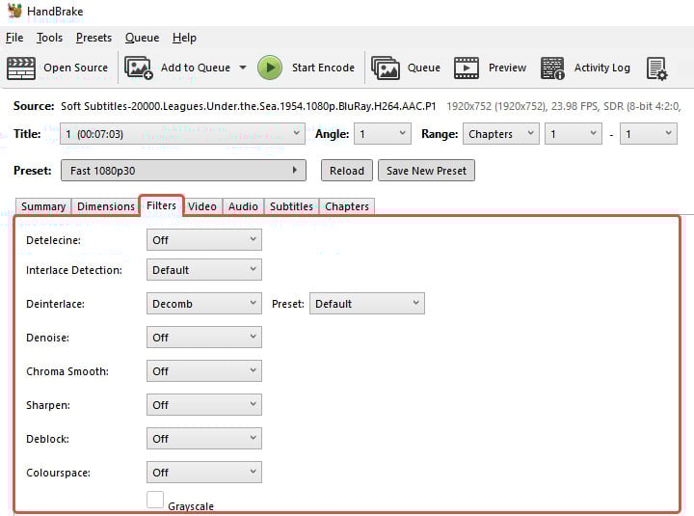Viewport: 694px width, 516px height.
Task: Click the Add to Queue label
Action: [x=196, y=68]
